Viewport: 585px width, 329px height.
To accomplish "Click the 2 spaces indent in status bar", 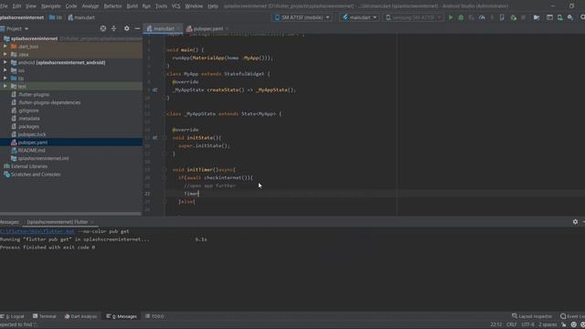I will [548, 324].
